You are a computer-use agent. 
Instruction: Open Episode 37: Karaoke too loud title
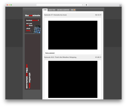click(56, 15)
